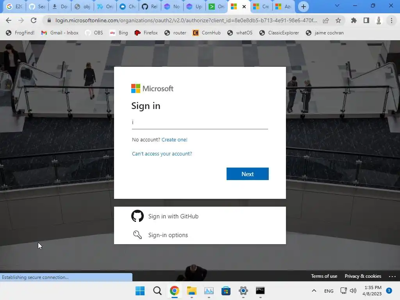Open Settings gear in taskbar
Viewport: 400px width, 300px height.
click(x=243, y=291)
